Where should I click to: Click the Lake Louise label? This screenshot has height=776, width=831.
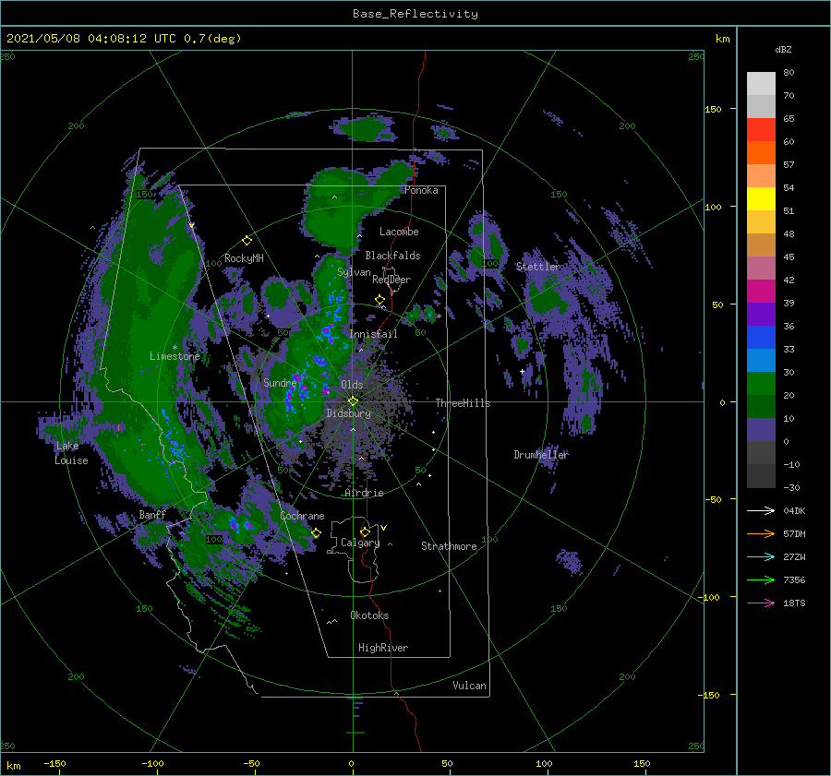coord(71,453)
